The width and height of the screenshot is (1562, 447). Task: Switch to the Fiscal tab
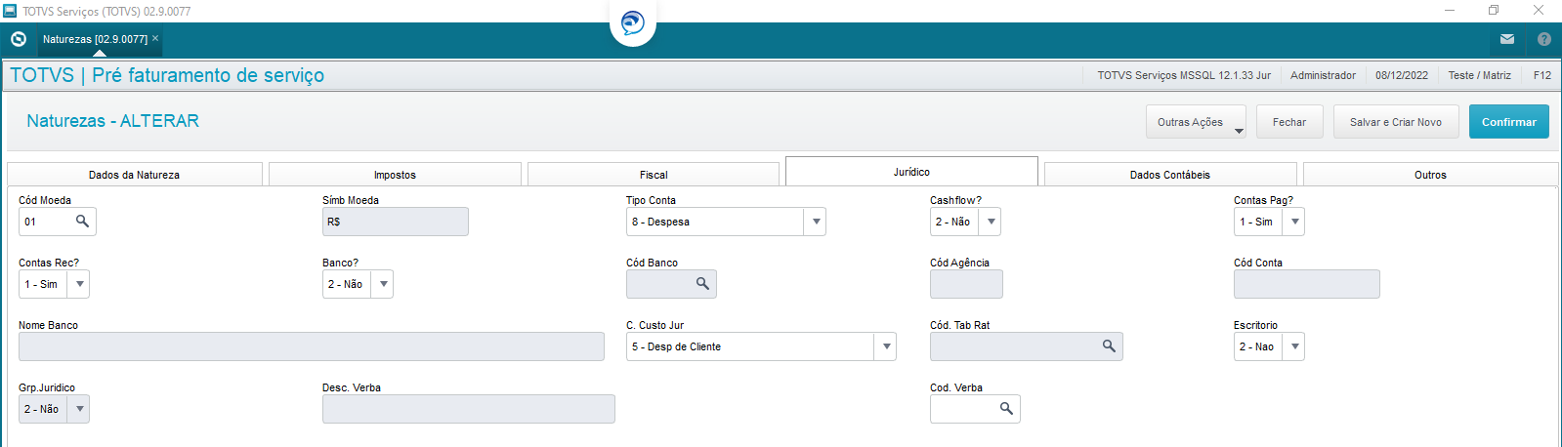point(654,175)
